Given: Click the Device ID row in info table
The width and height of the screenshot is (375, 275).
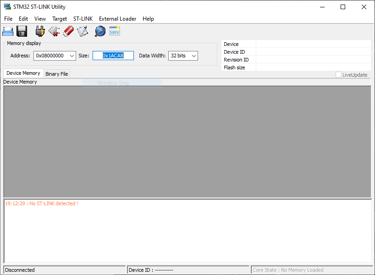Looking at the screenshot, I should [x=296, y=52].
